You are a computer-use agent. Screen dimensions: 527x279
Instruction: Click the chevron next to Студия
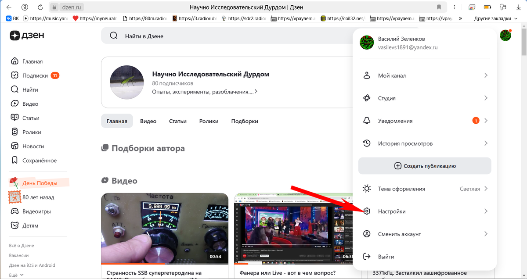[486, 98]
